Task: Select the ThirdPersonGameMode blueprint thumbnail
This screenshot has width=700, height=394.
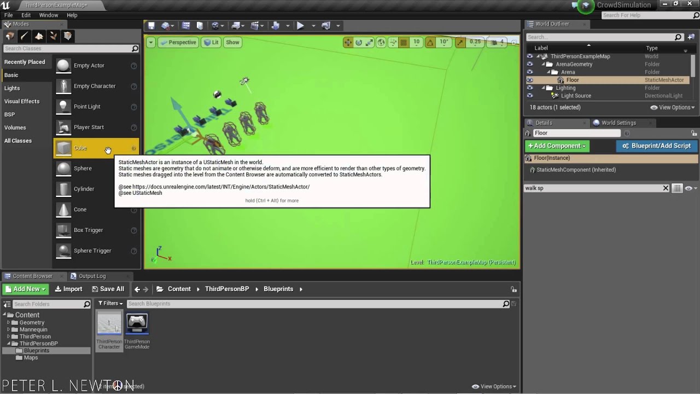Action: click(137, 330)
